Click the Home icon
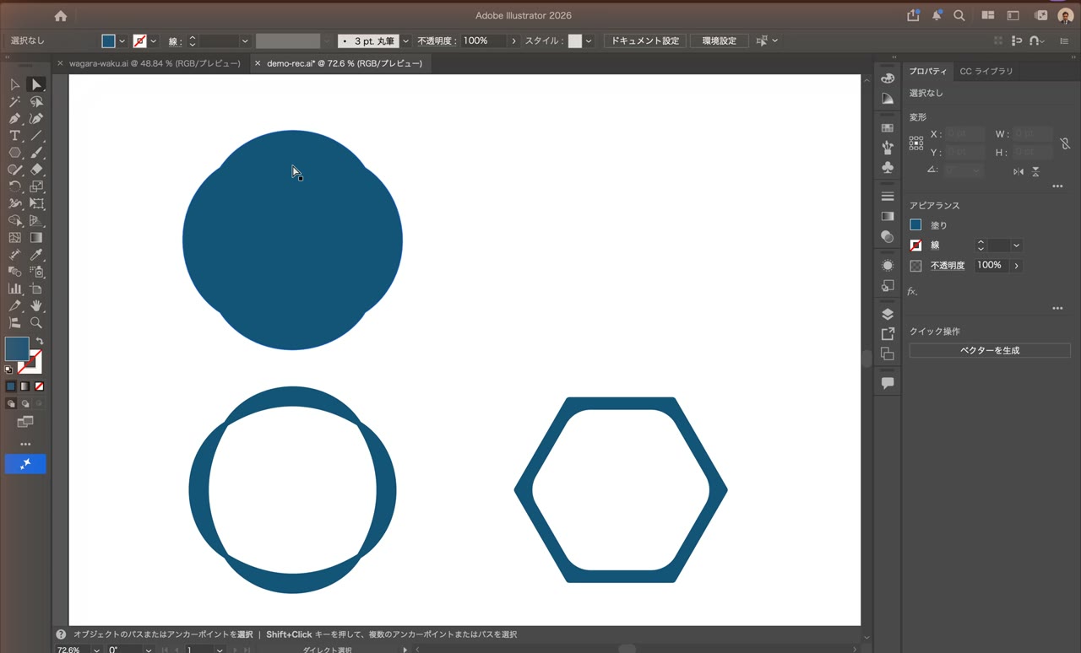 pos(60,16)
